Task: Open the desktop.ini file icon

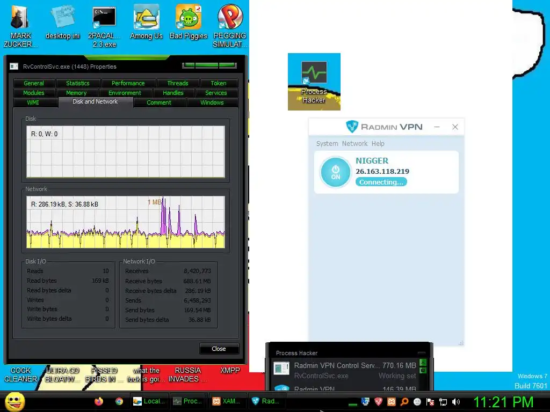Action: tap(62, 23)
